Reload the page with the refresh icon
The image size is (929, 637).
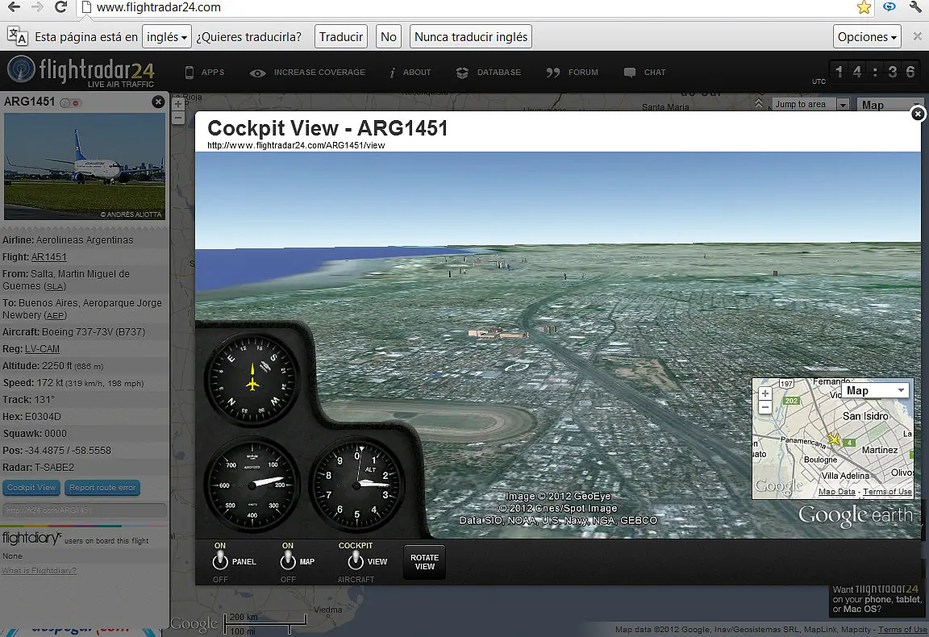tap(60, 7)
